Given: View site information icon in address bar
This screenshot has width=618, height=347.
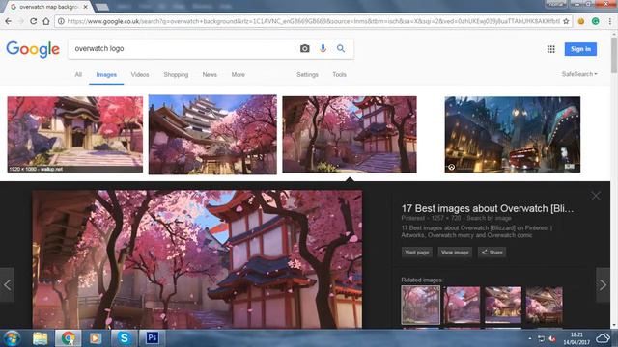Looking at the screenshot, I should (x=61, y=21).
